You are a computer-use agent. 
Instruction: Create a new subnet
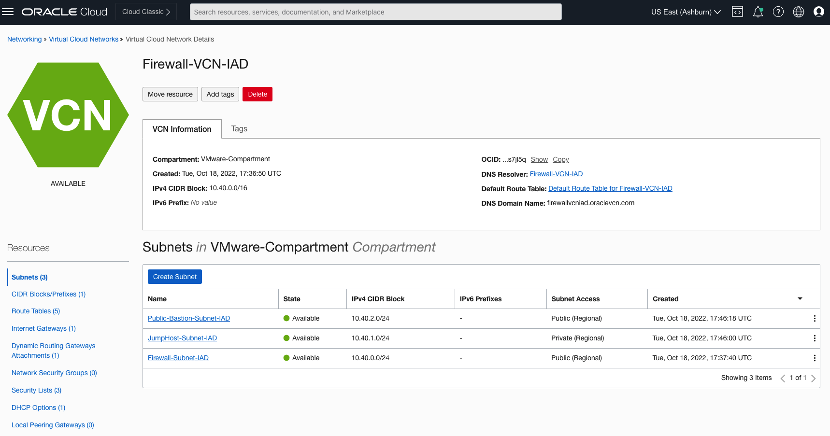coord(174,276)
